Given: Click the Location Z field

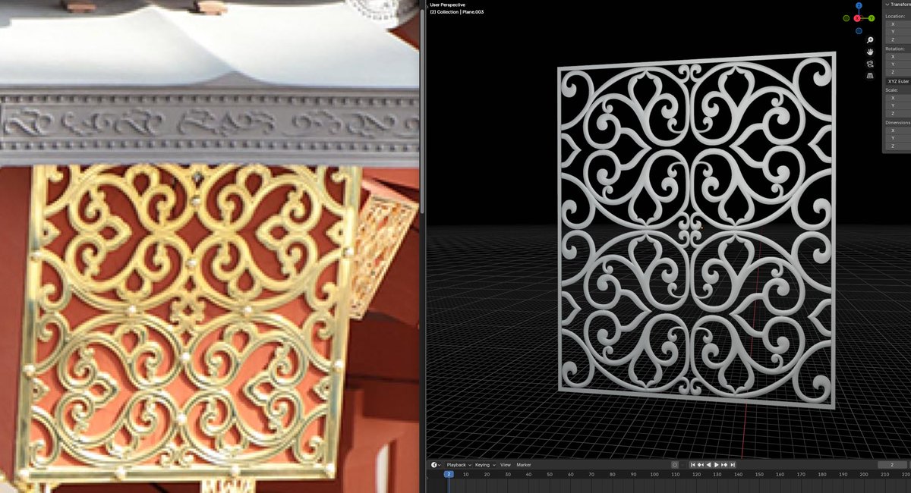Looking at the screenshot, I should point(898,40).
